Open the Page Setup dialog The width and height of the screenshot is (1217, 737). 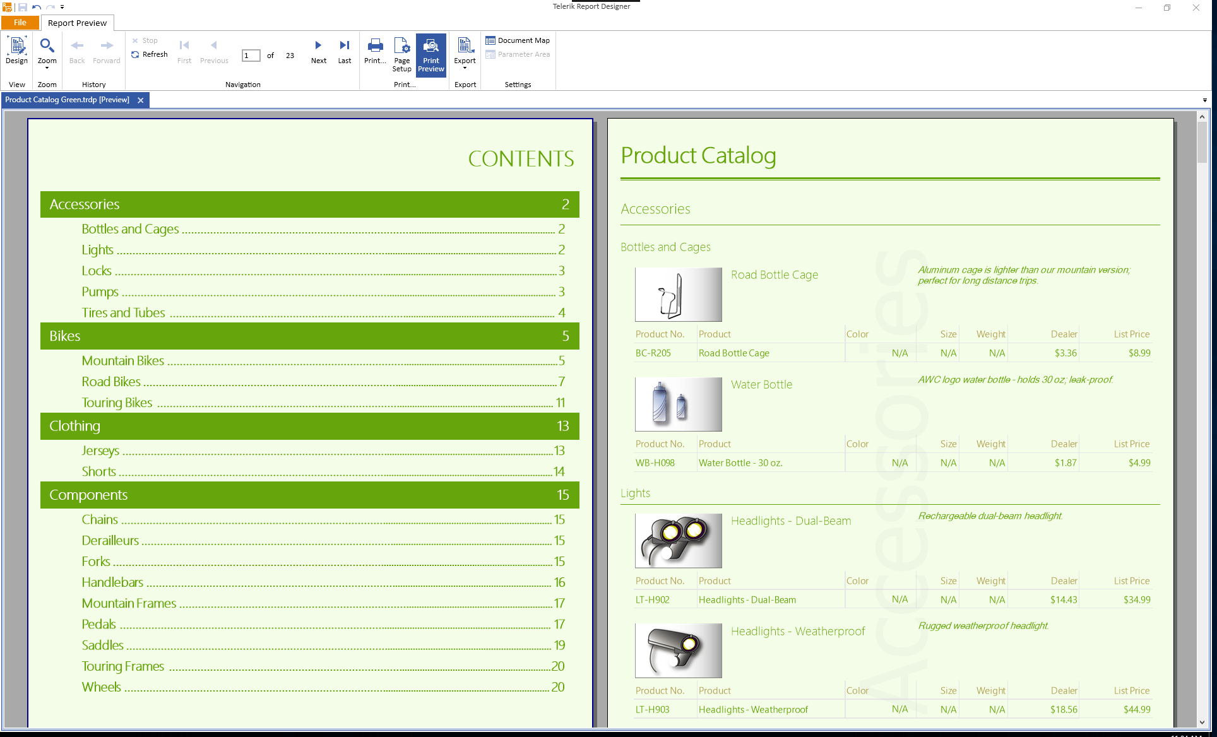point(401,54)
